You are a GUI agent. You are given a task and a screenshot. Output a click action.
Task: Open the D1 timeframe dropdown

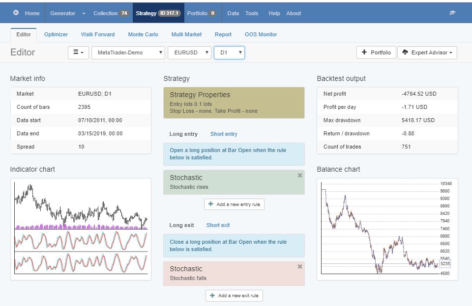coord(229,52)
